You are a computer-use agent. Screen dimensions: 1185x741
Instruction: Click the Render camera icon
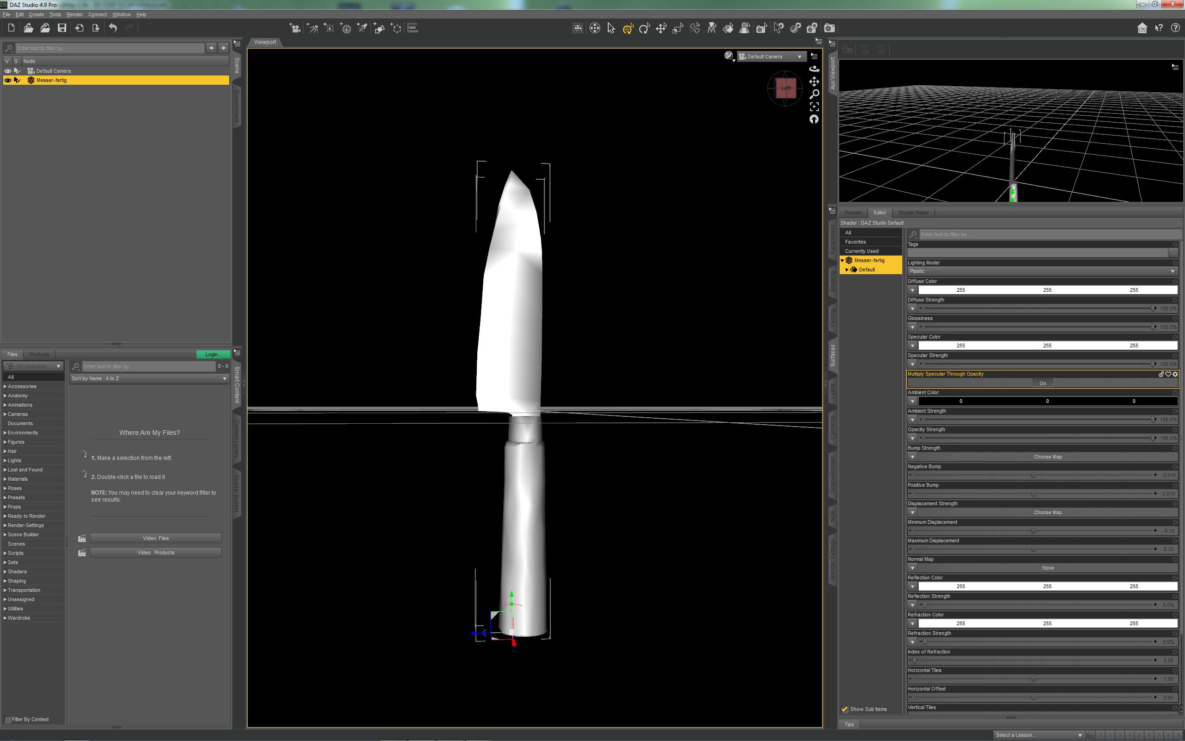pos(829,28)
